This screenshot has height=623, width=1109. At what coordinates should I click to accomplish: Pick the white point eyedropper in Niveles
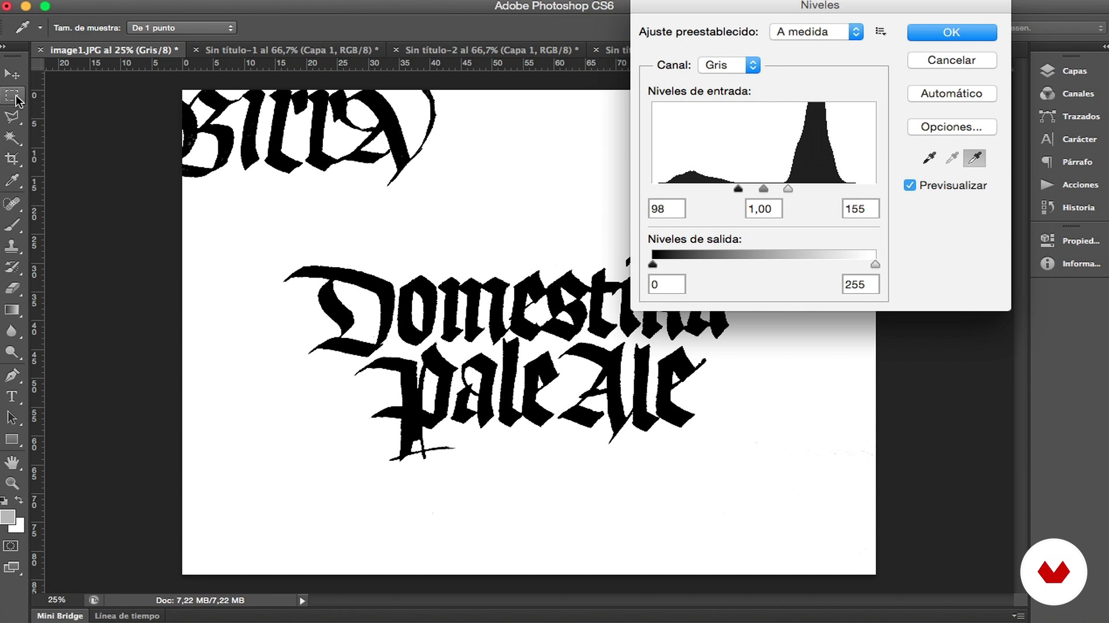974,157
